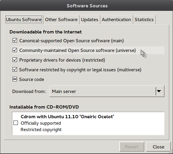The height and width of the screenshot is (154, 173).
Task: Switch to the Ubuntu Software tab
Action: coord(24,20)
